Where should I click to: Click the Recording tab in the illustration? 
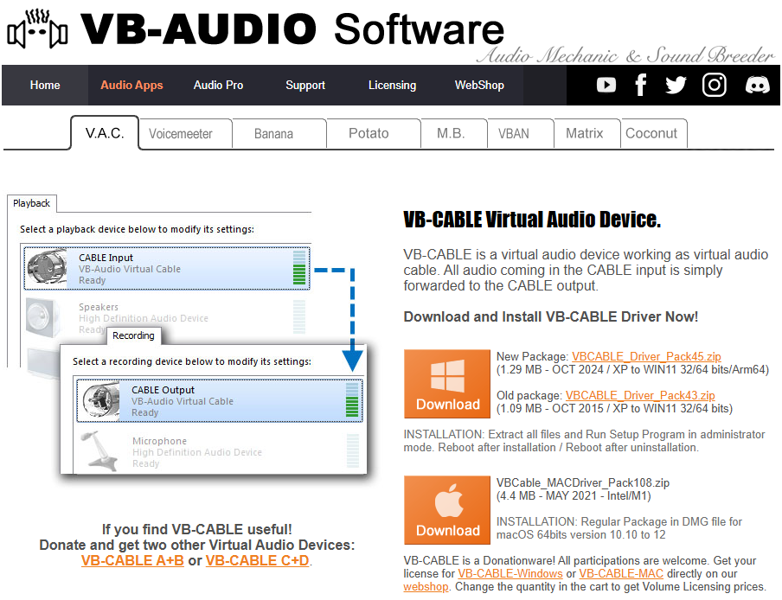[x=133, y=336]
